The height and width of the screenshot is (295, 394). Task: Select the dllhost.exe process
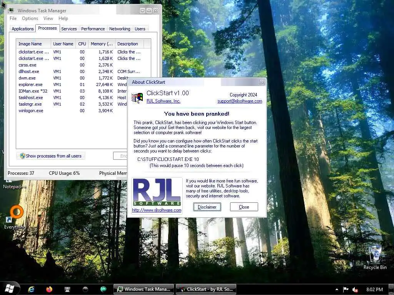pyautogui.click(x=79, y=71)
